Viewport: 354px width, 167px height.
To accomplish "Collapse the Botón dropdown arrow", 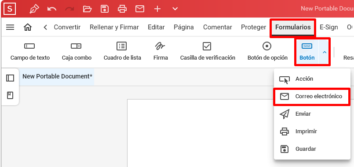I will click(x=325, y=52).
